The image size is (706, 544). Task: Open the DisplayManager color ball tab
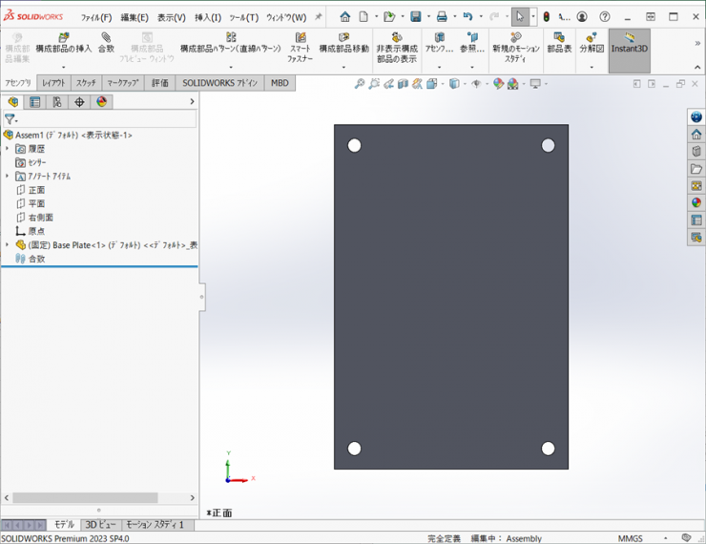101,102
